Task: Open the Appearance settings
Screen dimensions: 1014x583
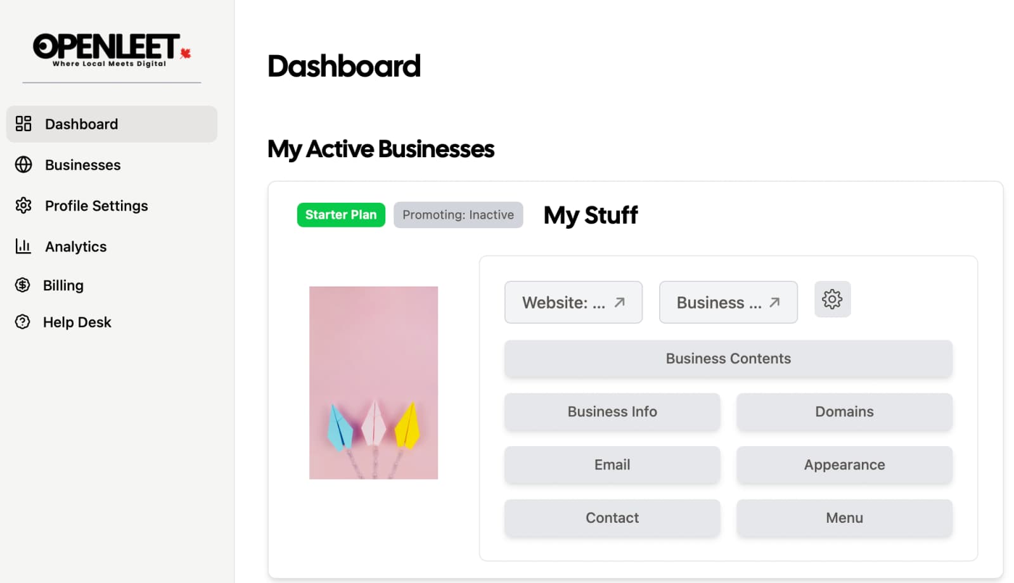Action: (844, 464)
